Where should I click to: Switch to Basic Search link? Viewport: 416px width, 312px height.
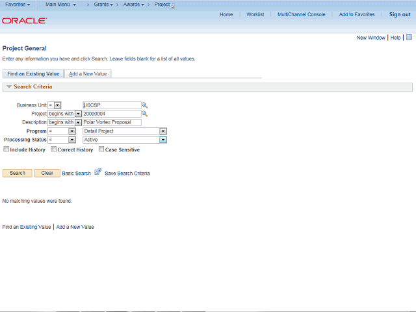click(x=77, y=174)
